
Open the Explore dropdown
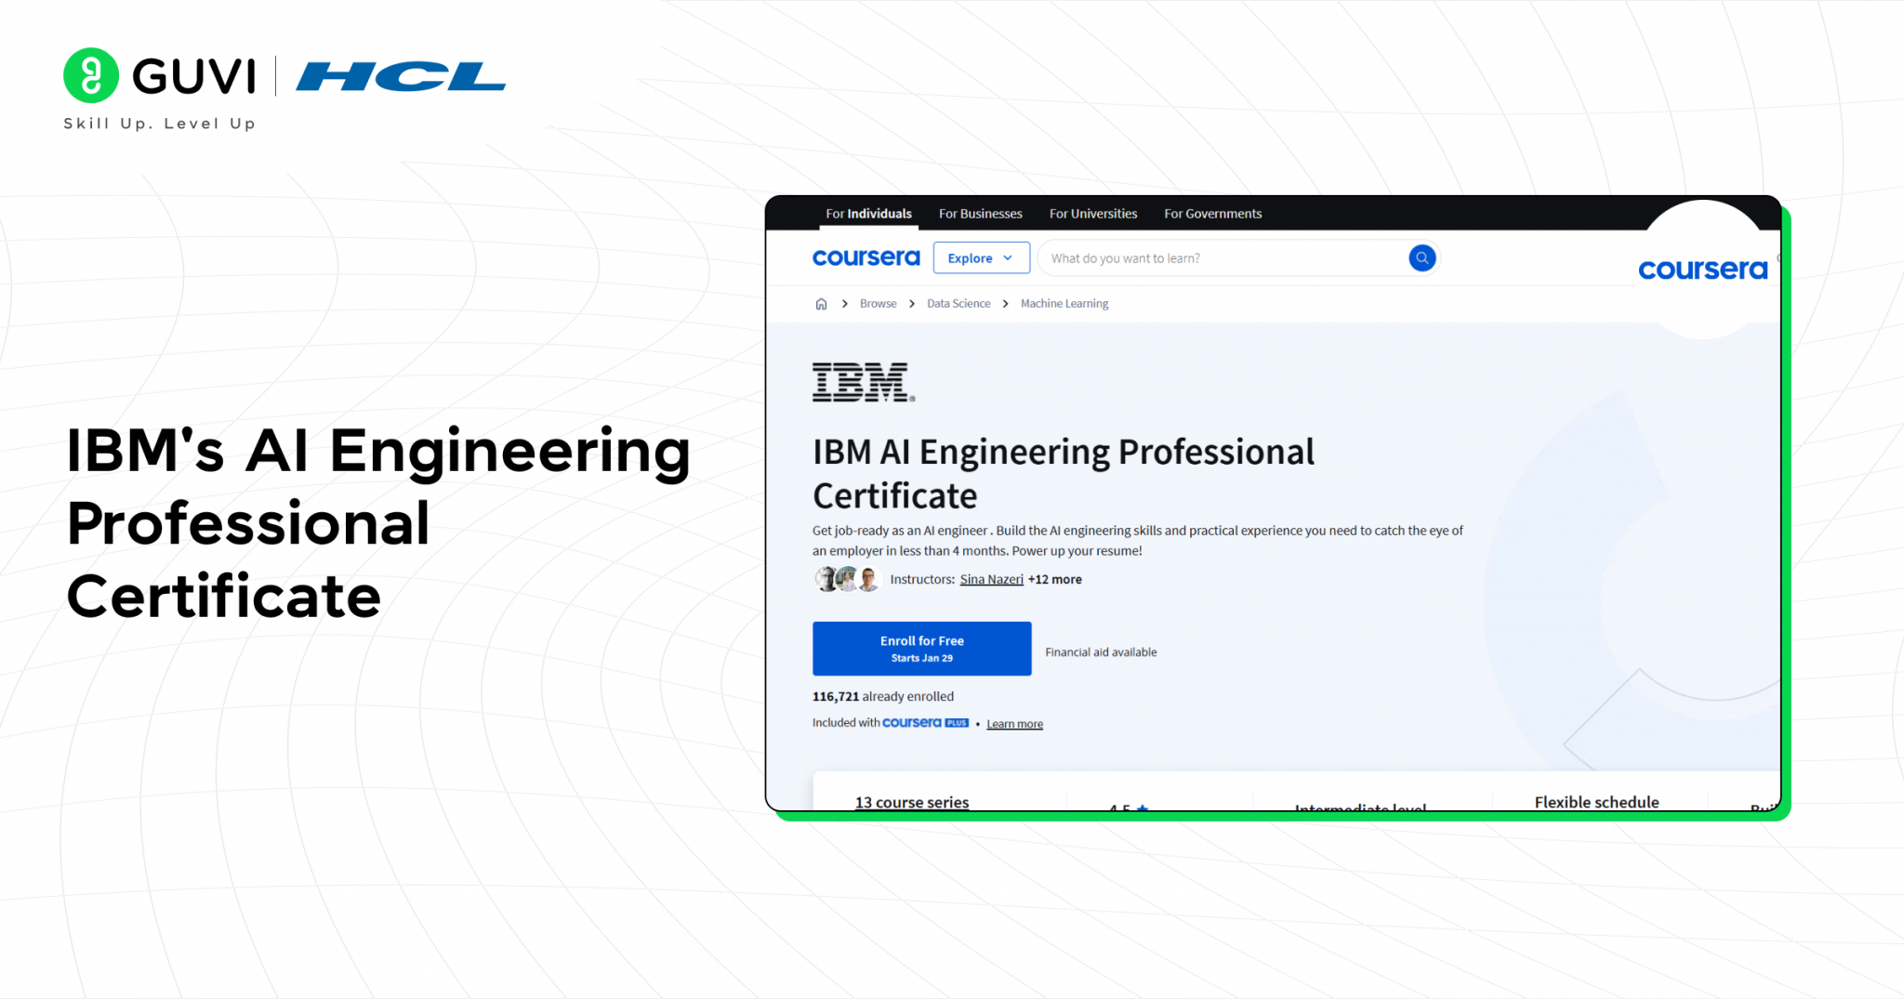coord(981,257)
